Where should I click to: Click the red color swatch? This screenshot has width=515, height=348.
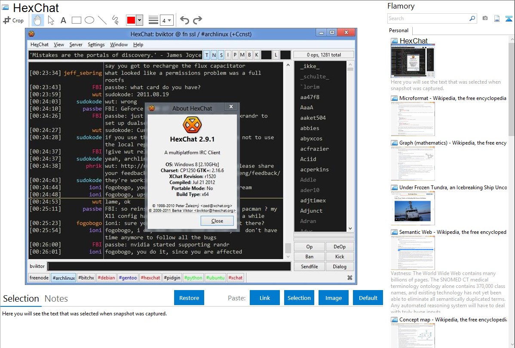pyautogui.click(x=131, y=20)
